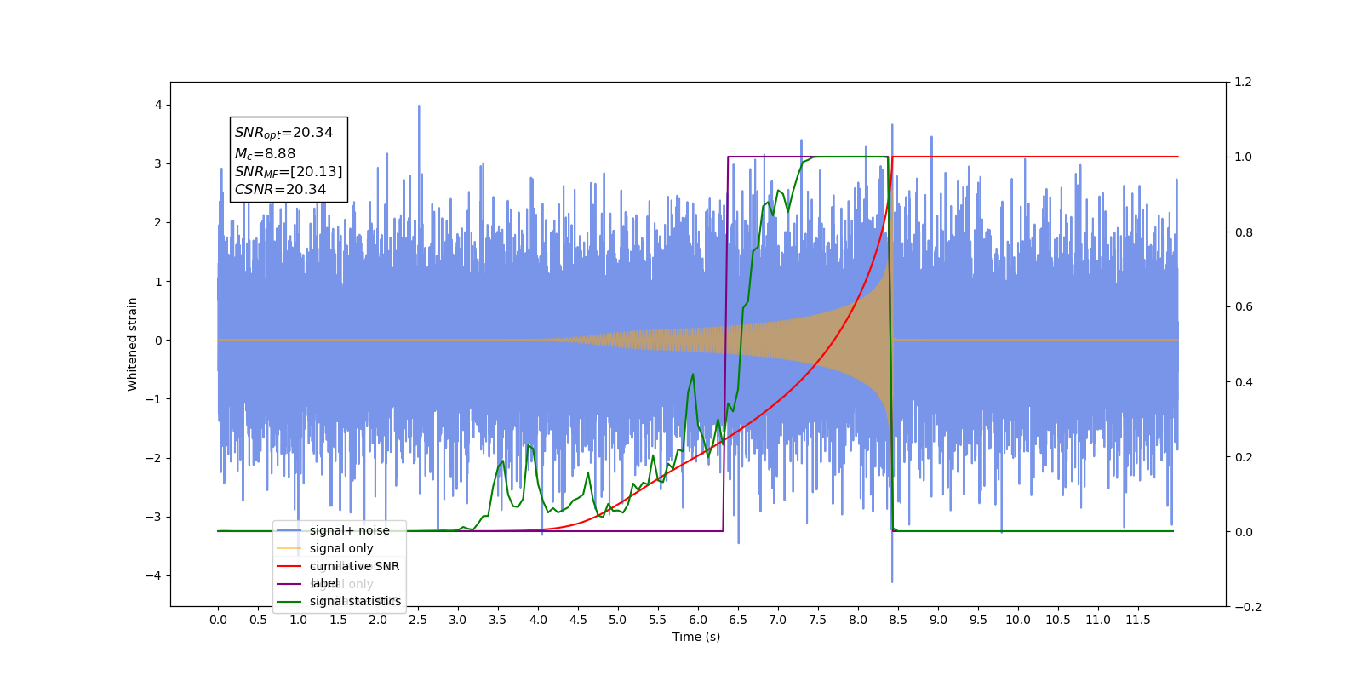Click the CSNR=20.34 annotation text
The image size is (1362, 681).
[x=280, y=189]
